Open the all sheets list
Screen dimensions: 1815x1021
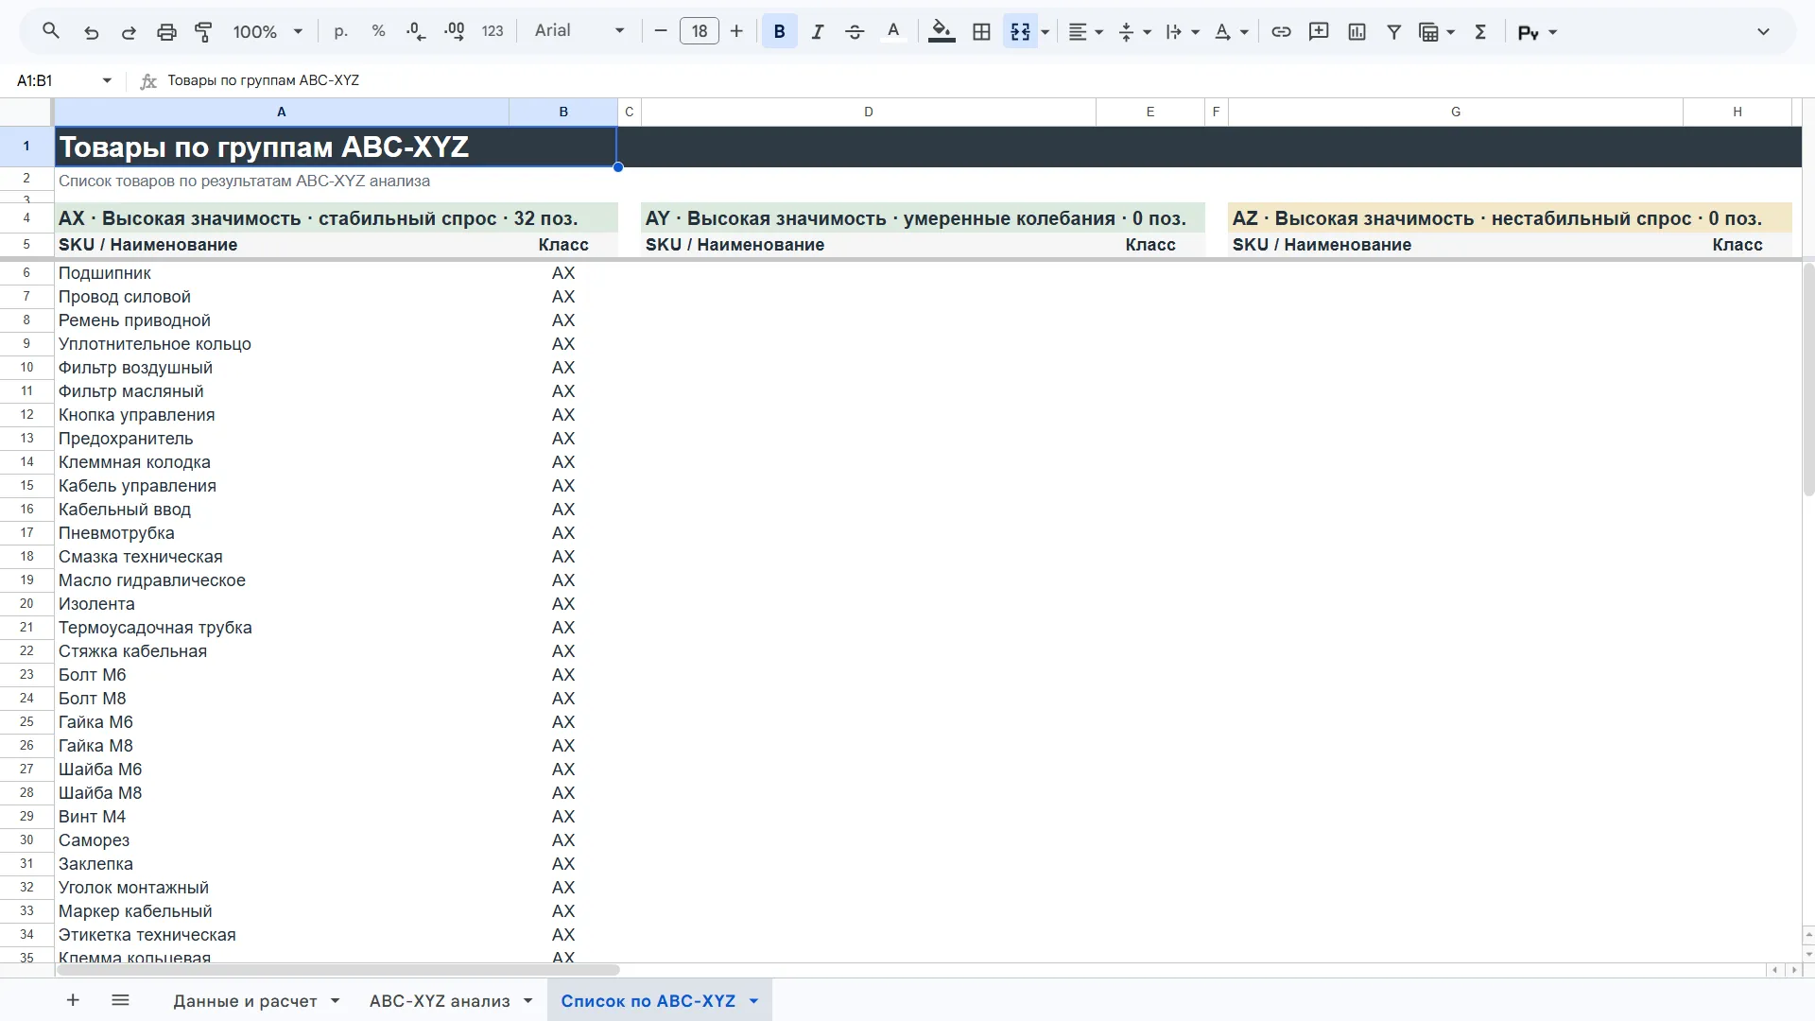(120, 1000)
